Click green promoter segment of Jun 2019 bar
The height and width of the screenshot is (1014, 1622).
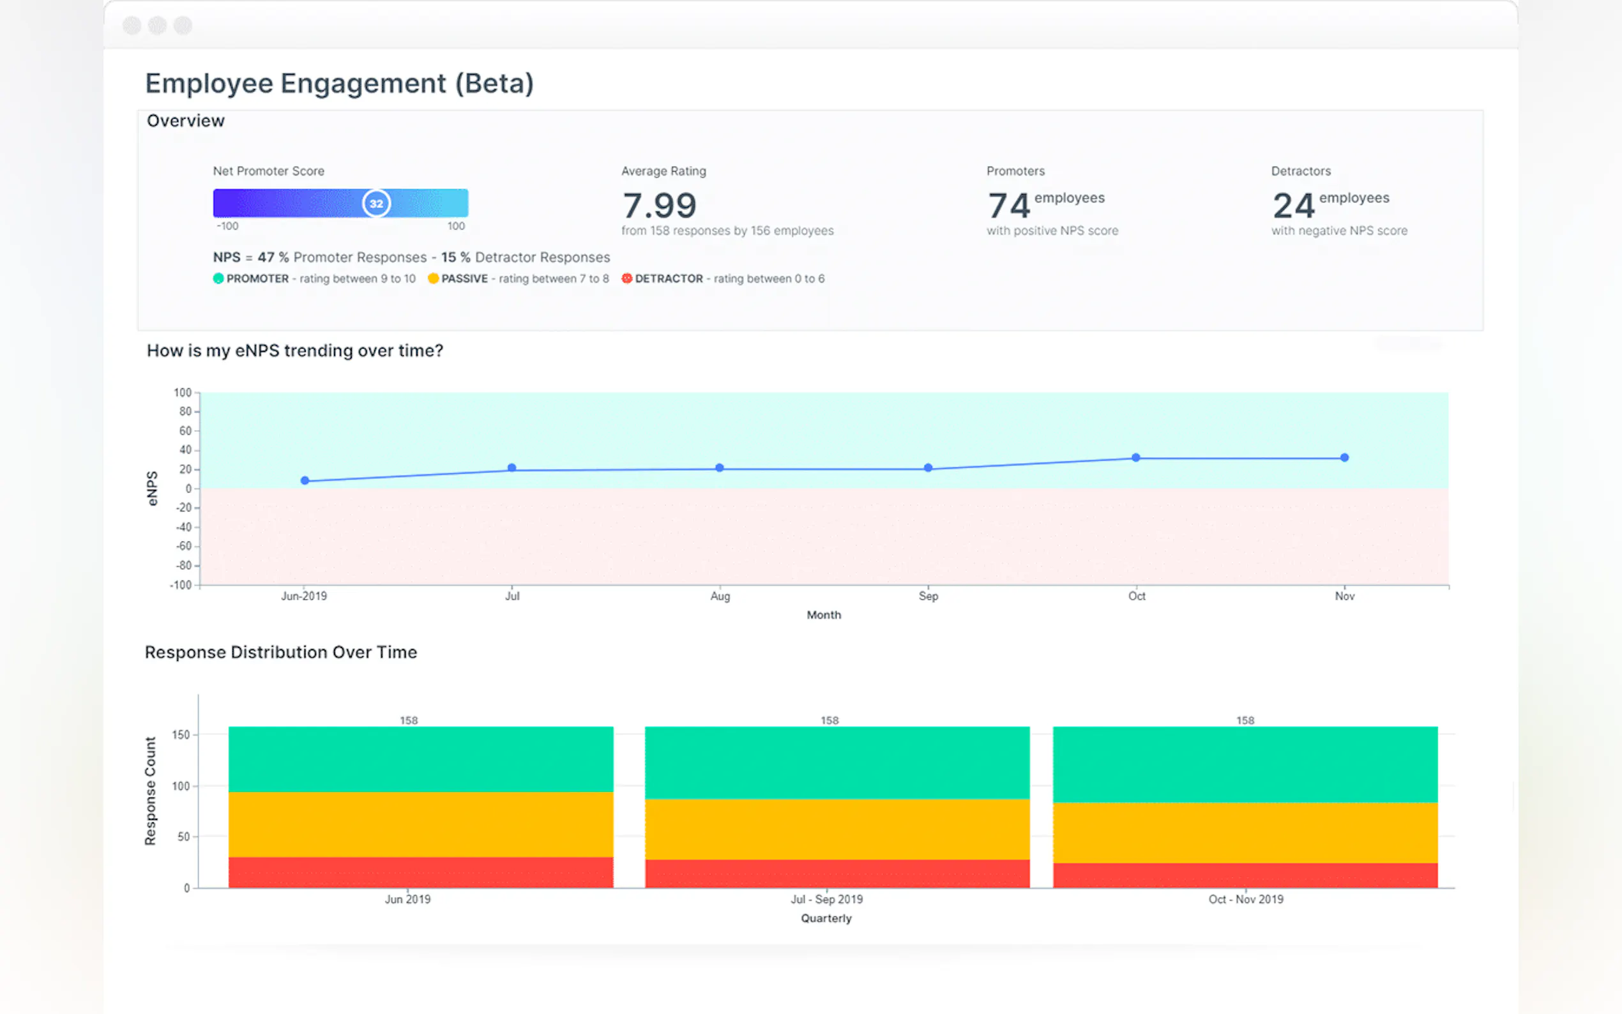[420, 759]
